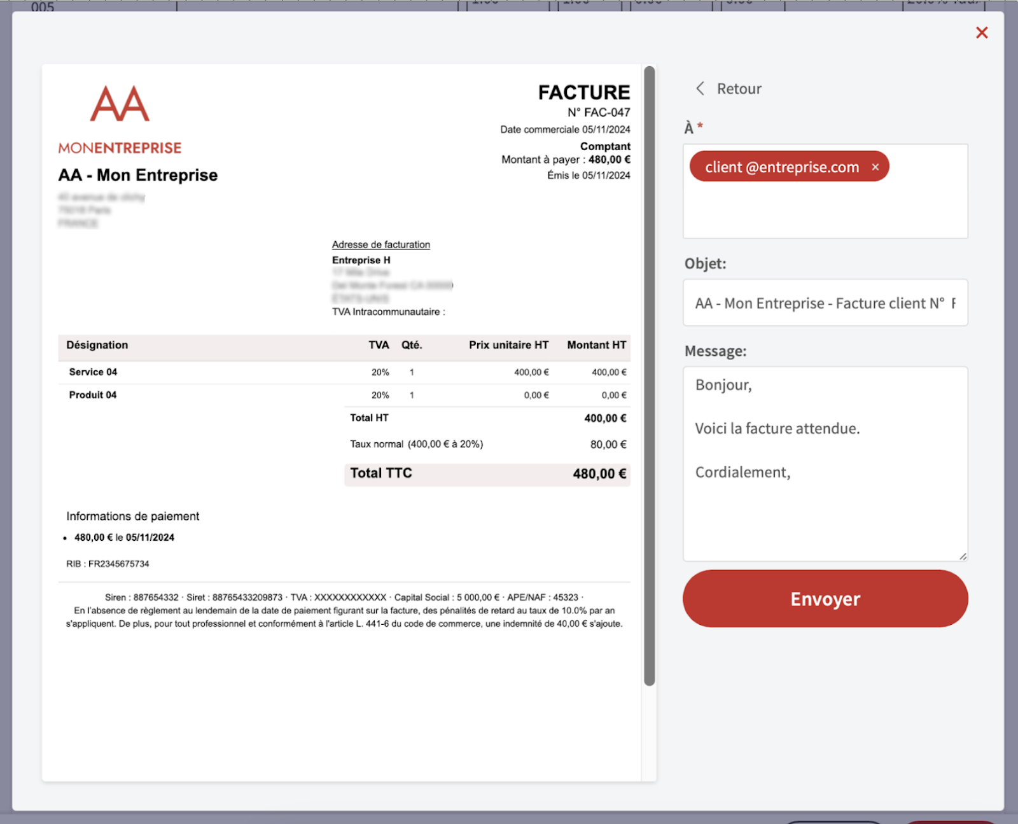
Task: Click the RIB : FR2345675734 line
Action: point(108,564)
